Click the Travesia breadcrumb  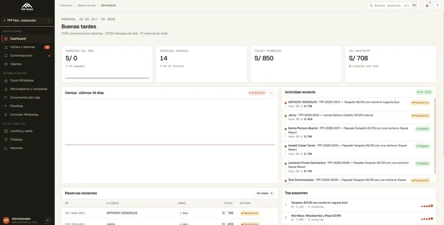(x=66, y=5)
